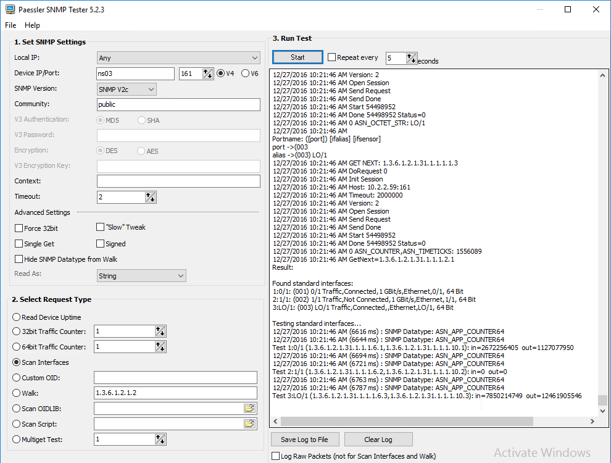Click the Clear Log button
Viewport: 611px width, 463px height.
378,440
